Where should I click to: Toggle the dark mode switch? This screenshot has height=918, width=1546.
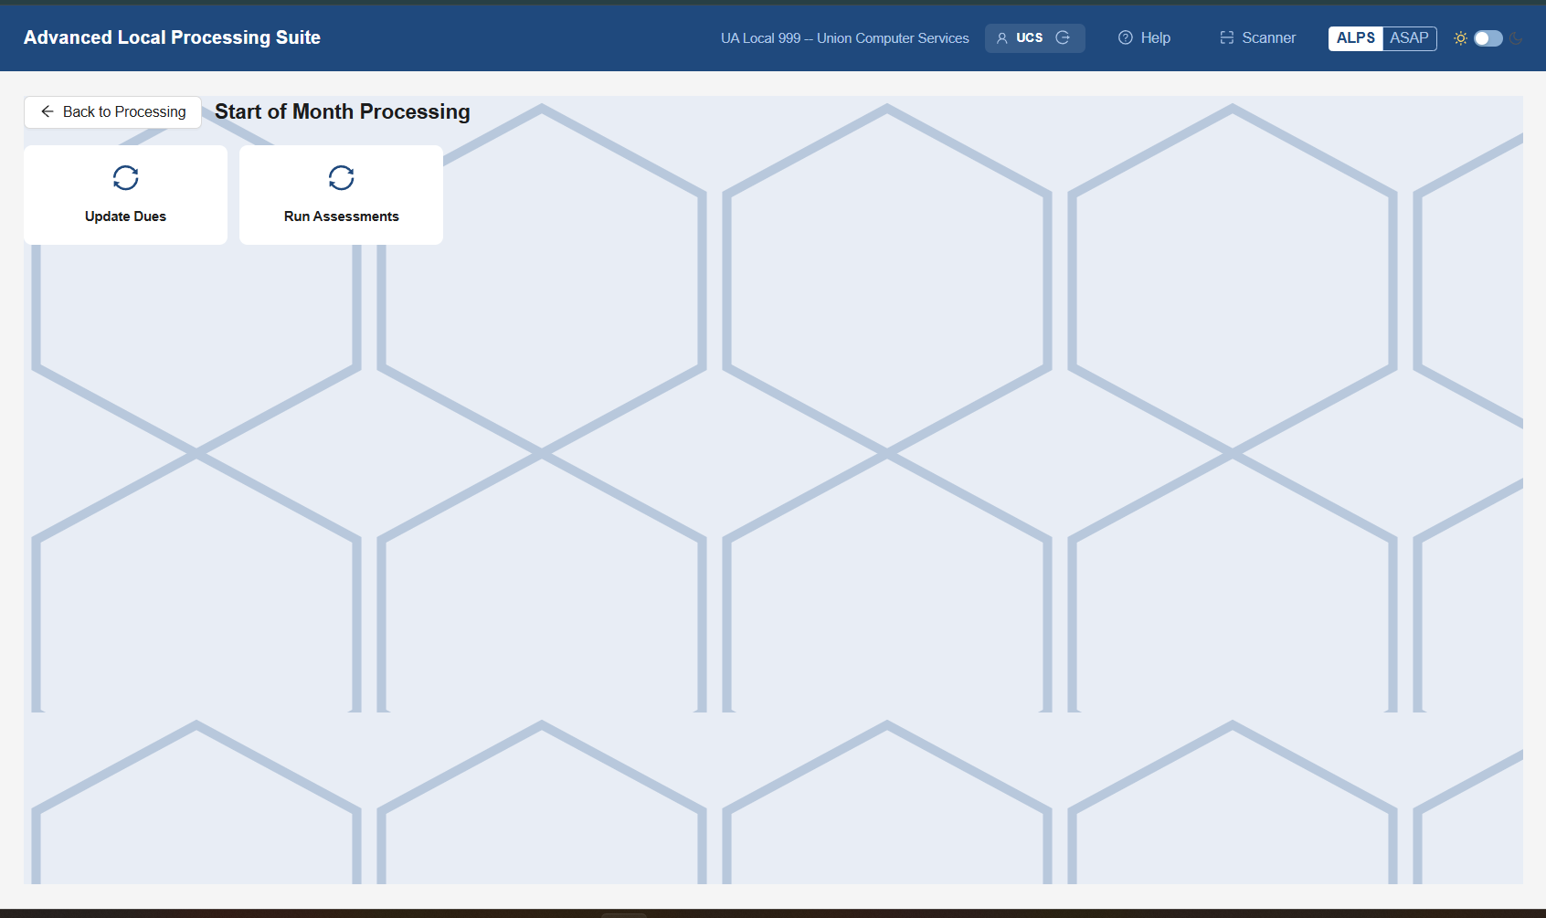pos(1488,38)
